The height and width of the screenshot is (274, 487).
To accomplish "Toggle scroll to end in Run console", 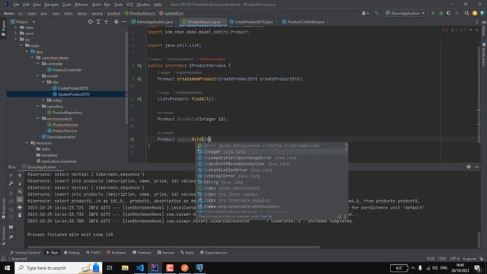I will click(20, 199).
